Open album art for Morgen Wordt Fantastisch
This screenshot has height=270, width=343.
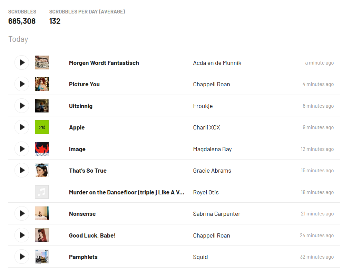tap(42, 62)
